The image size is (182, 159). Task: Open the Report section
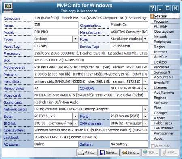165,118
